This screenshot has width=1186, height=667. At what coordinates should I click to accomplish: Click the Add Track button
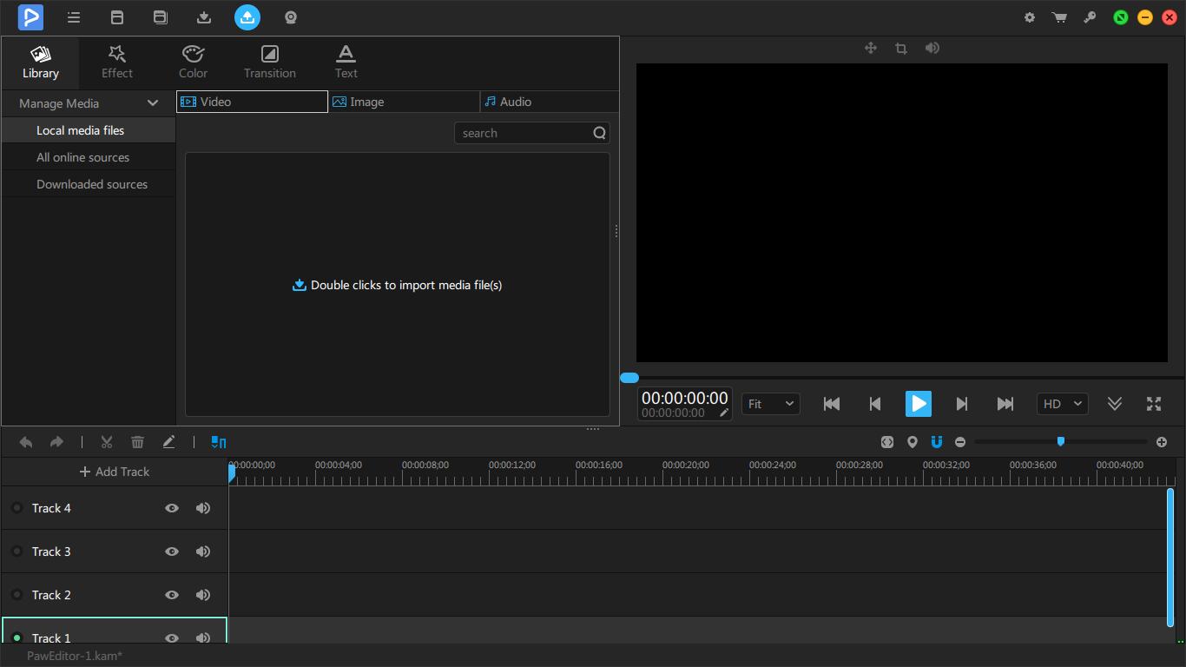pos(115,472)
